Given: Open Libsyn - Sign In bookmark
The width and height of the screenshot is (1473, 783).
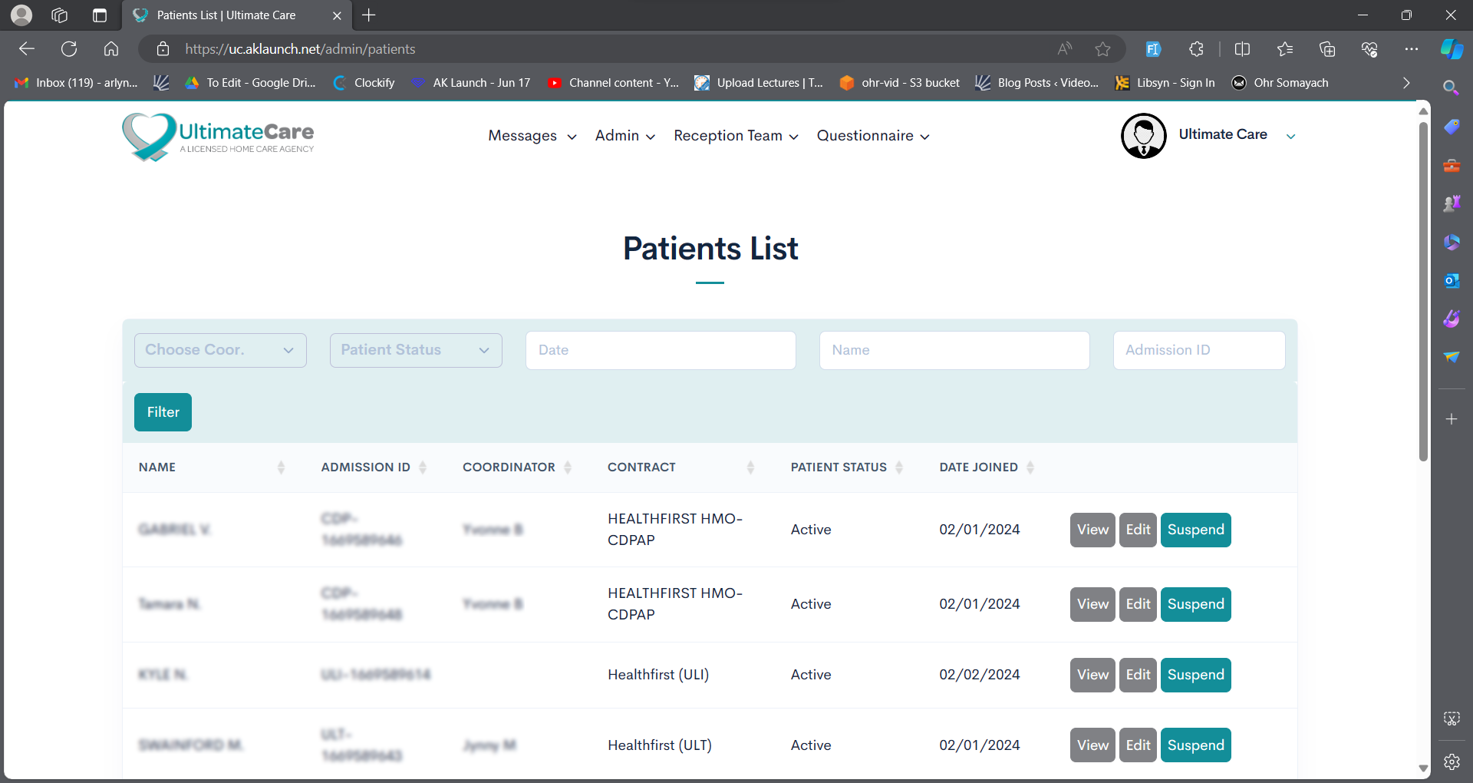Looking at the screenshot, I should (1165, 83).
